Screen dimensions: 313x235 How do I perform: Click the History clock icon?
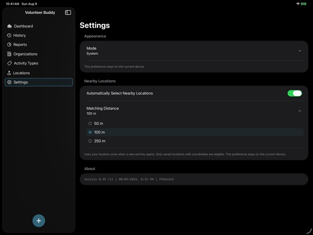point(9,36)
